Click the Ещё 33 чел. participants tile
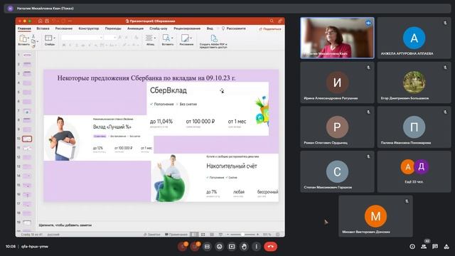This screenshot has height=256, width=455. pyautogui.click(x=414, y=171)
